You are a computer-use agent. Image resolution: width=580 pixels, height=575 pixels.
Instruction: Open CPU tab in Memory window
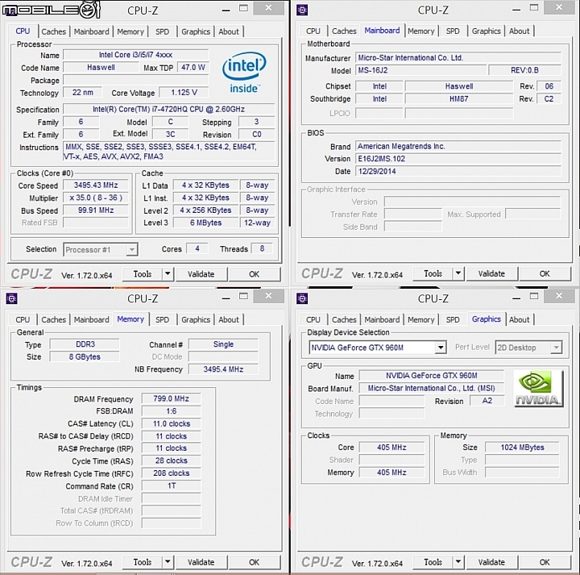[23, 319]
